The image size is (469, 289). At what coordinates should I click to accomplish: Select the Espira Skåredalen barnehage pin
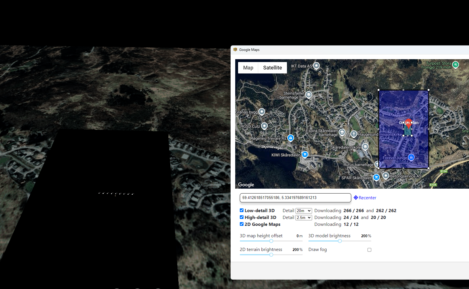click(x=342, y=132)
